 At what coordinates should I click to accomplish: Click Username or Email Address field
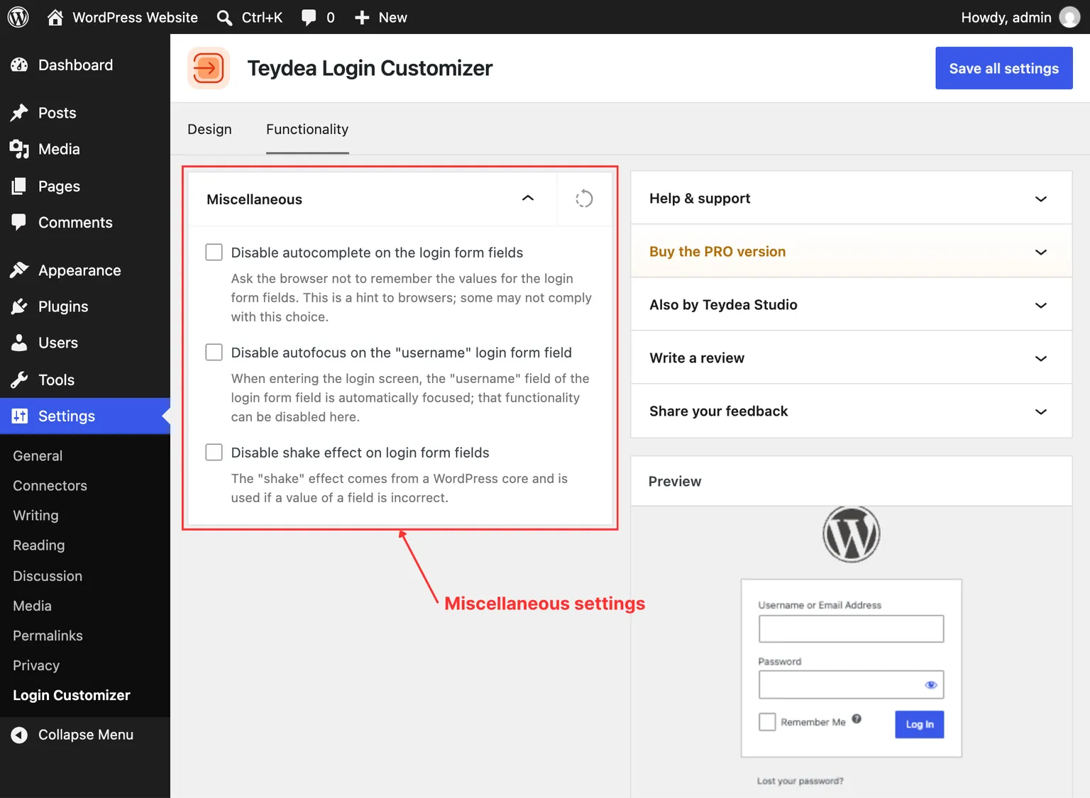pos(851,628)
